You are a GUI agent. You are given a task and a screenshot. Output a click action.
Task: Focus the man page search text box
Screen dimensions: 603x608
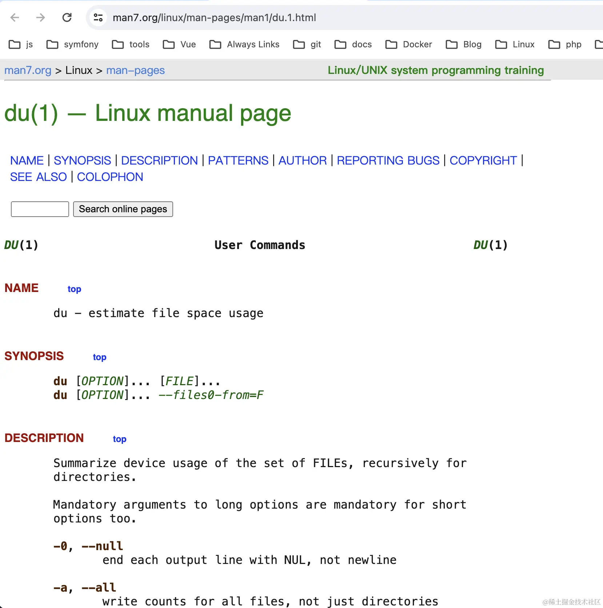tap(40, 209)
